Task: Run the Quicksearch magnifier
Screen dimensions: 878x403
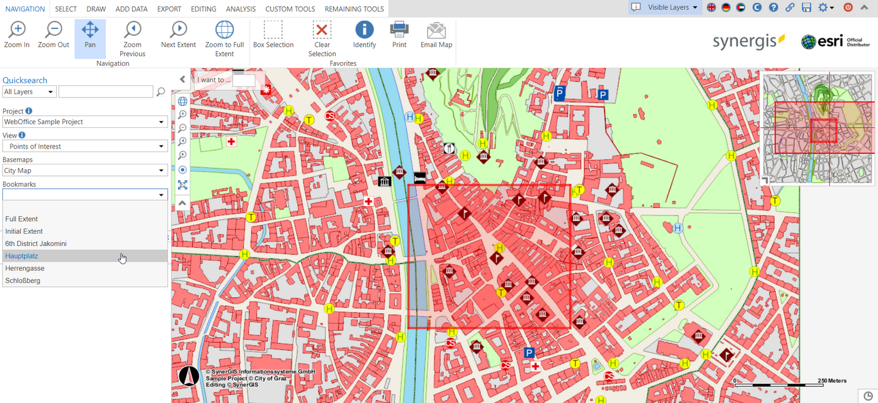Action: [x=160, y=91]
